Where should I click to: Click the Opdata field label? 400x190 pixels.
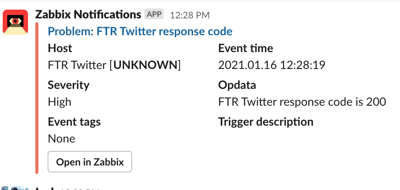point(237,85)
